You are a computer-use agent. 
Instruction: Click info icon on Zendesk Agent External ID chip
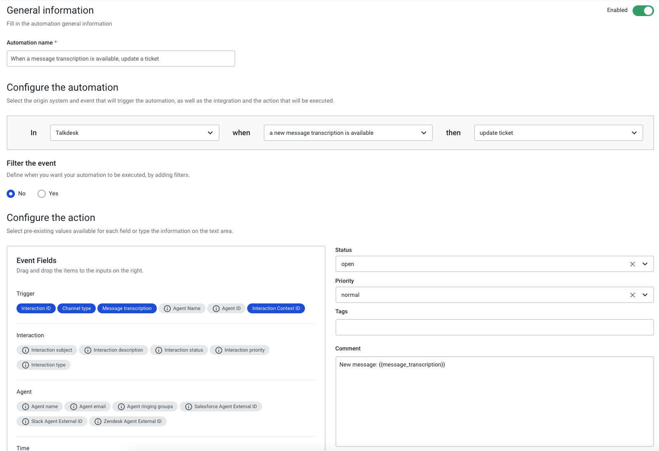pyautogui.click(x=98, y=421)
